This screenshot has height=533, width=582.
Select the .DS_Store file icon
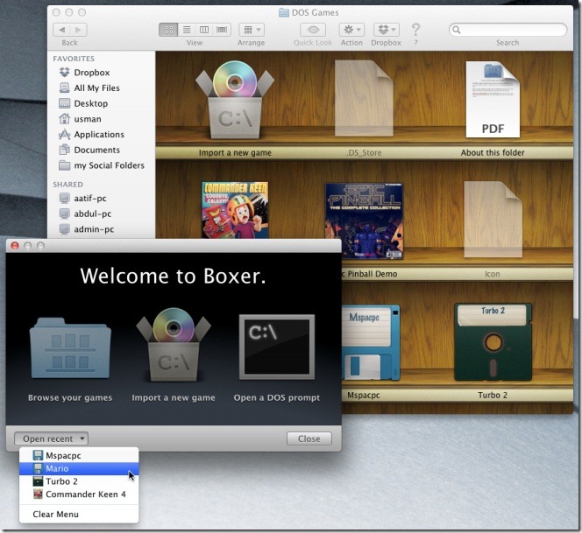pyautogui.click(x=364, y=99)
